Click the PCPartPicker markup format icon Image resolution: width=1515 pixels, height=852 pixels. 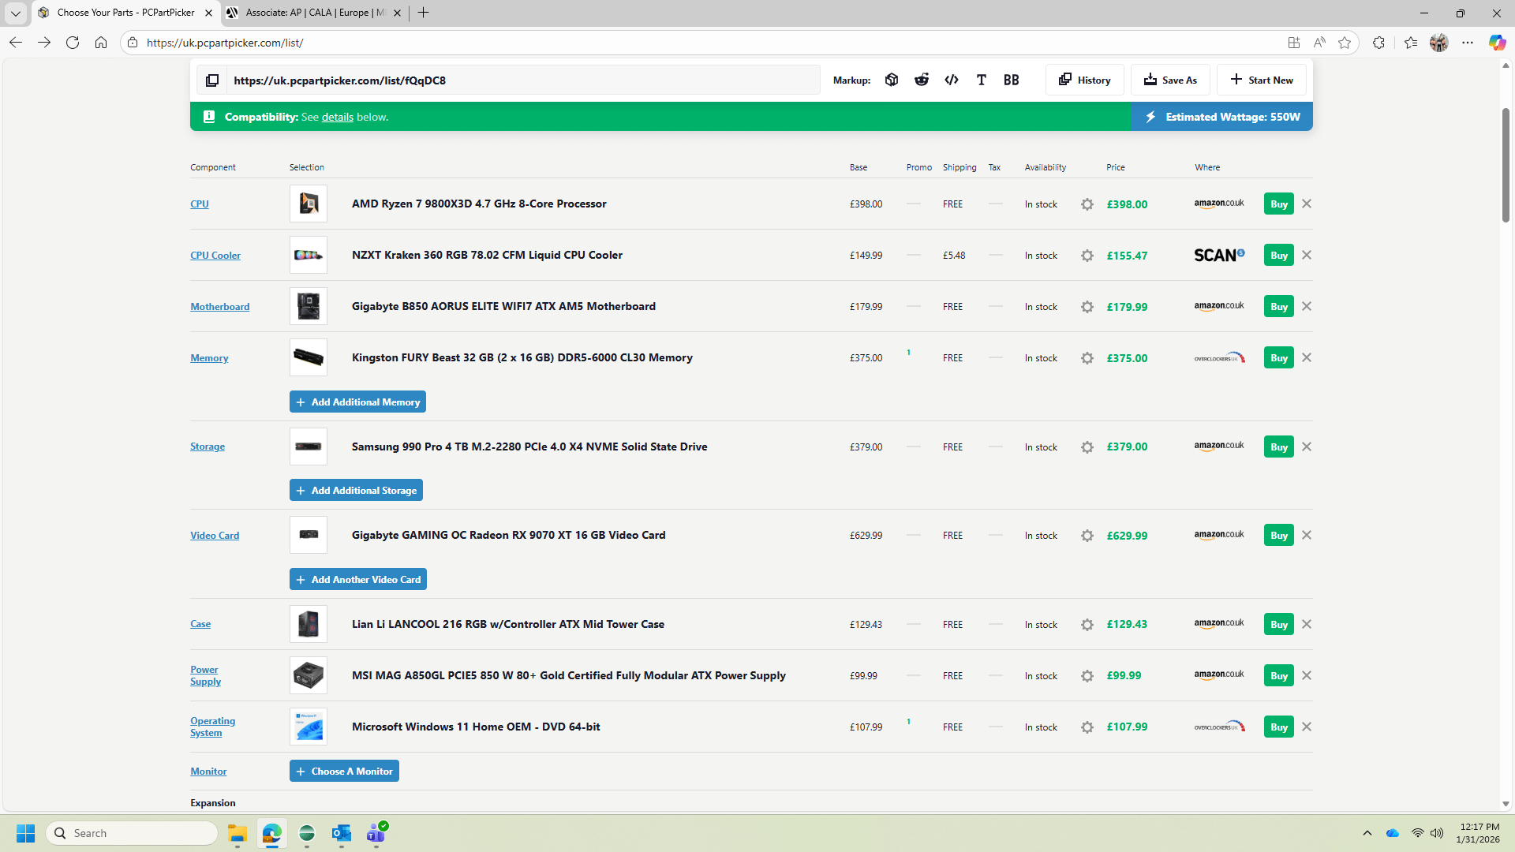892,80
